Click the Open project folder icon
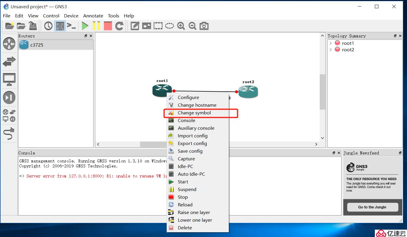Screen dimensions: 407x237 click(x=21, y=26)
